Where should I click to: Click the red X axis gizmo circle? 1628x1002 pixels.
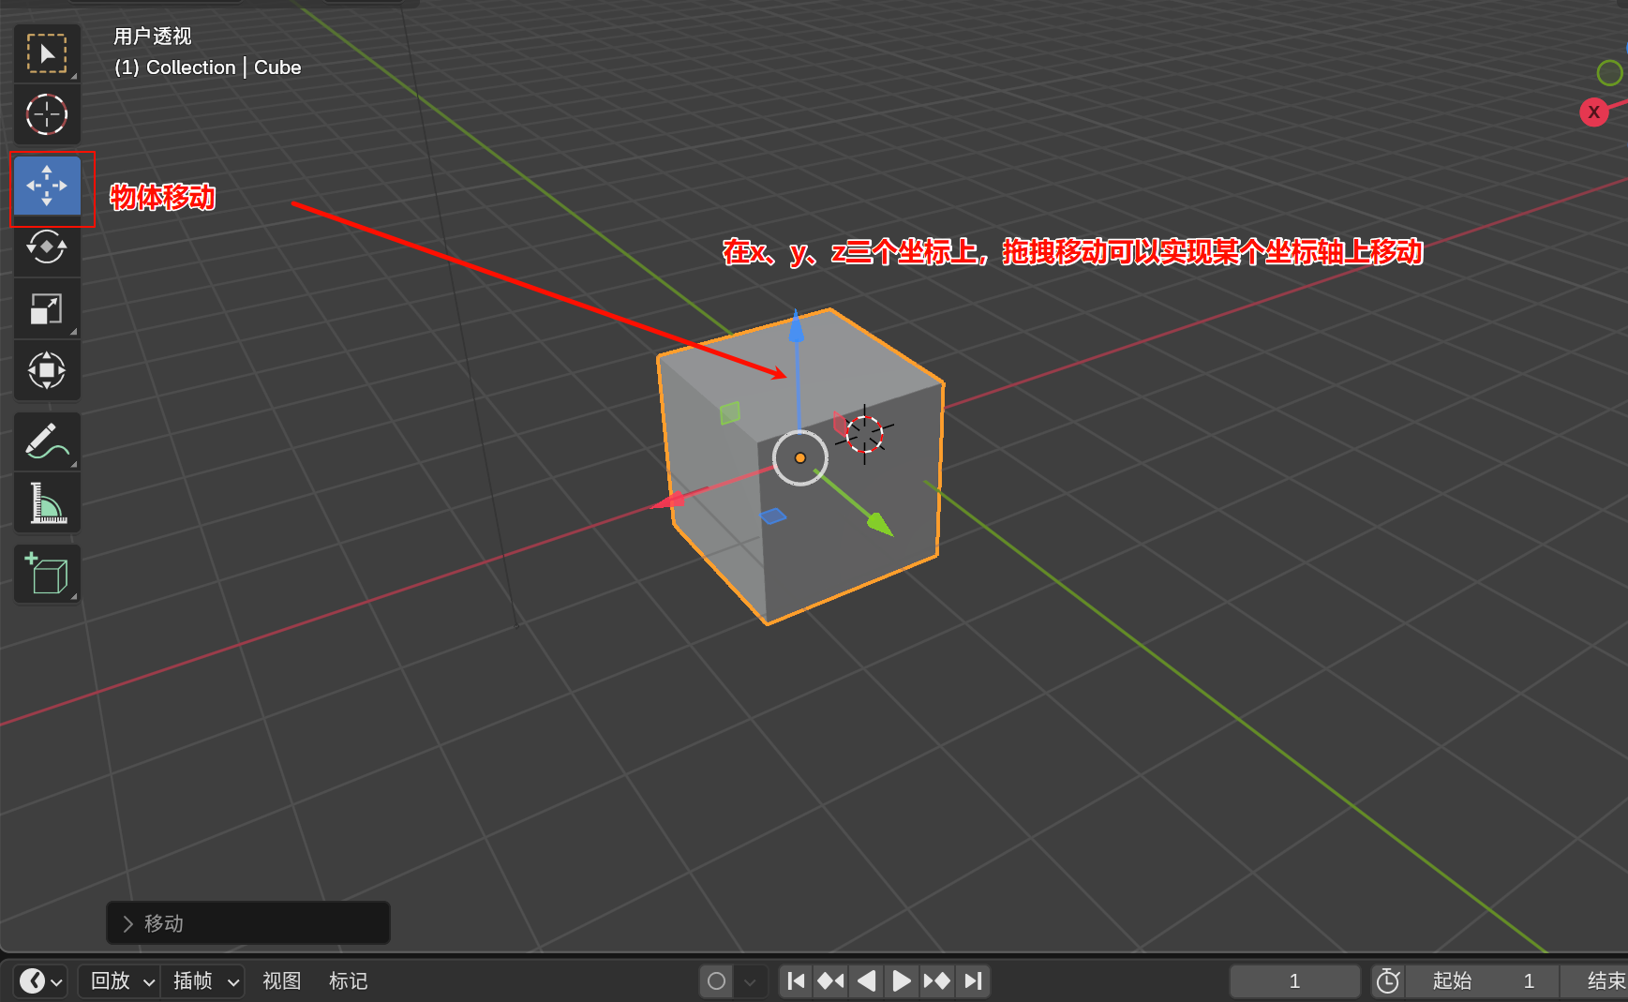pyautogui.click(x=1593, y=112)
